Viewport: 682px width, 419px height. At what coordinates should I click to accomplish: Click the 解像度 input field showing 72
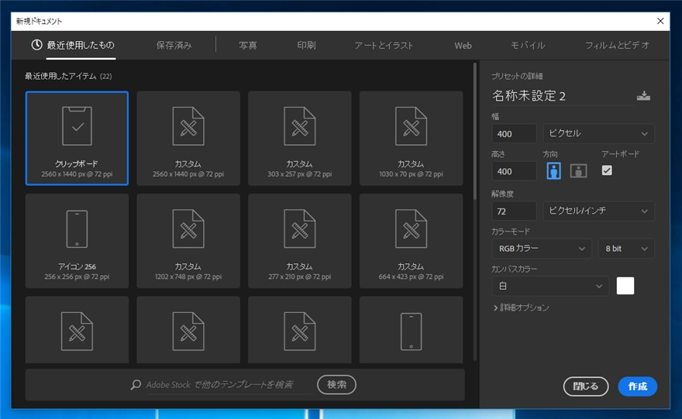pyautogui.click(x=514, y=211)
